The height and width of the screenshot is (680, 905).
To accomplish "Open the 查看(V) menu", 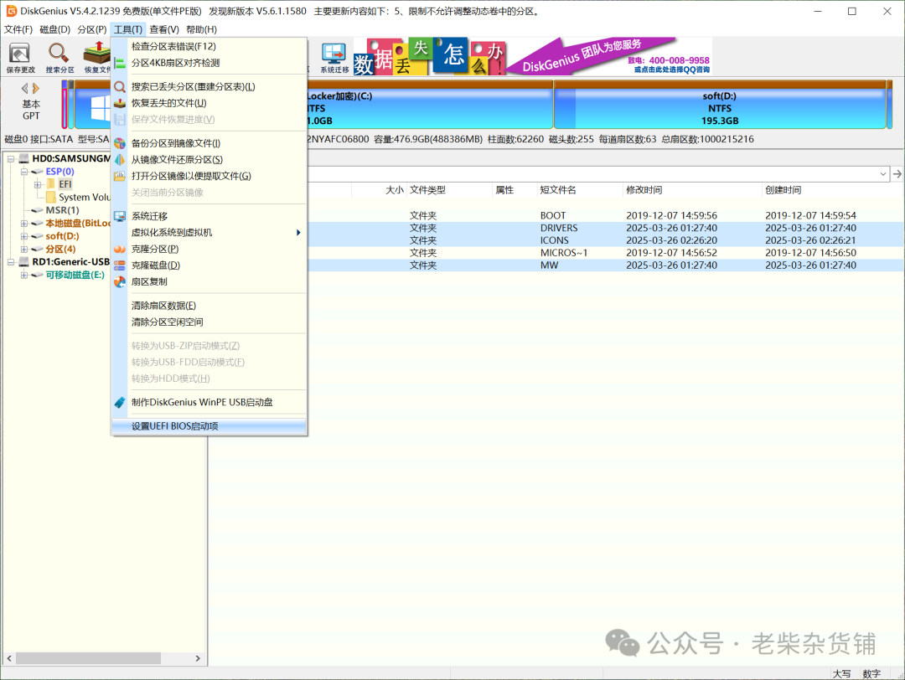I will [164, 29].
